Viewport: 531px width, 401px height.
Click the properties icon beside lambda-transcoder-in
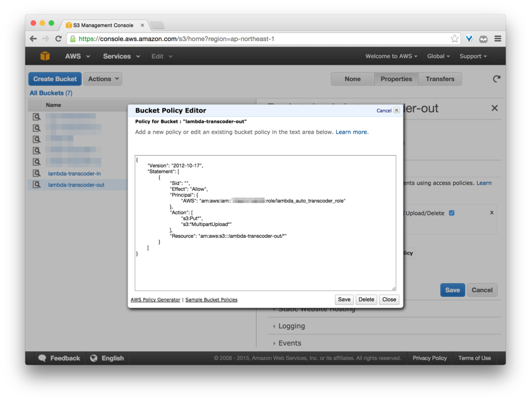(x=37, y=173)
